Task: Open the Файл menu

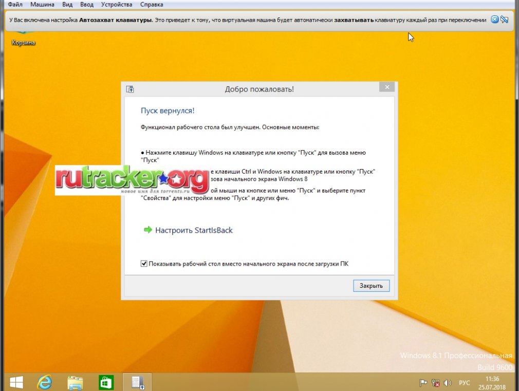Action: point(15,5)
